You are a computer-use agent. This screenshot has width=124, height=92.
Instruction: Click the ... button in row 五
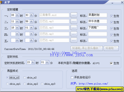coord(74,40)
